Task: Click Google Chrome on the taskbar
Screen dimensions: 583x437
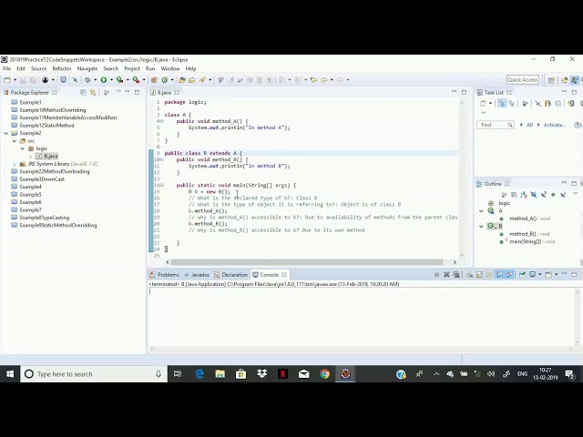Action: click(x=324, y=374)
